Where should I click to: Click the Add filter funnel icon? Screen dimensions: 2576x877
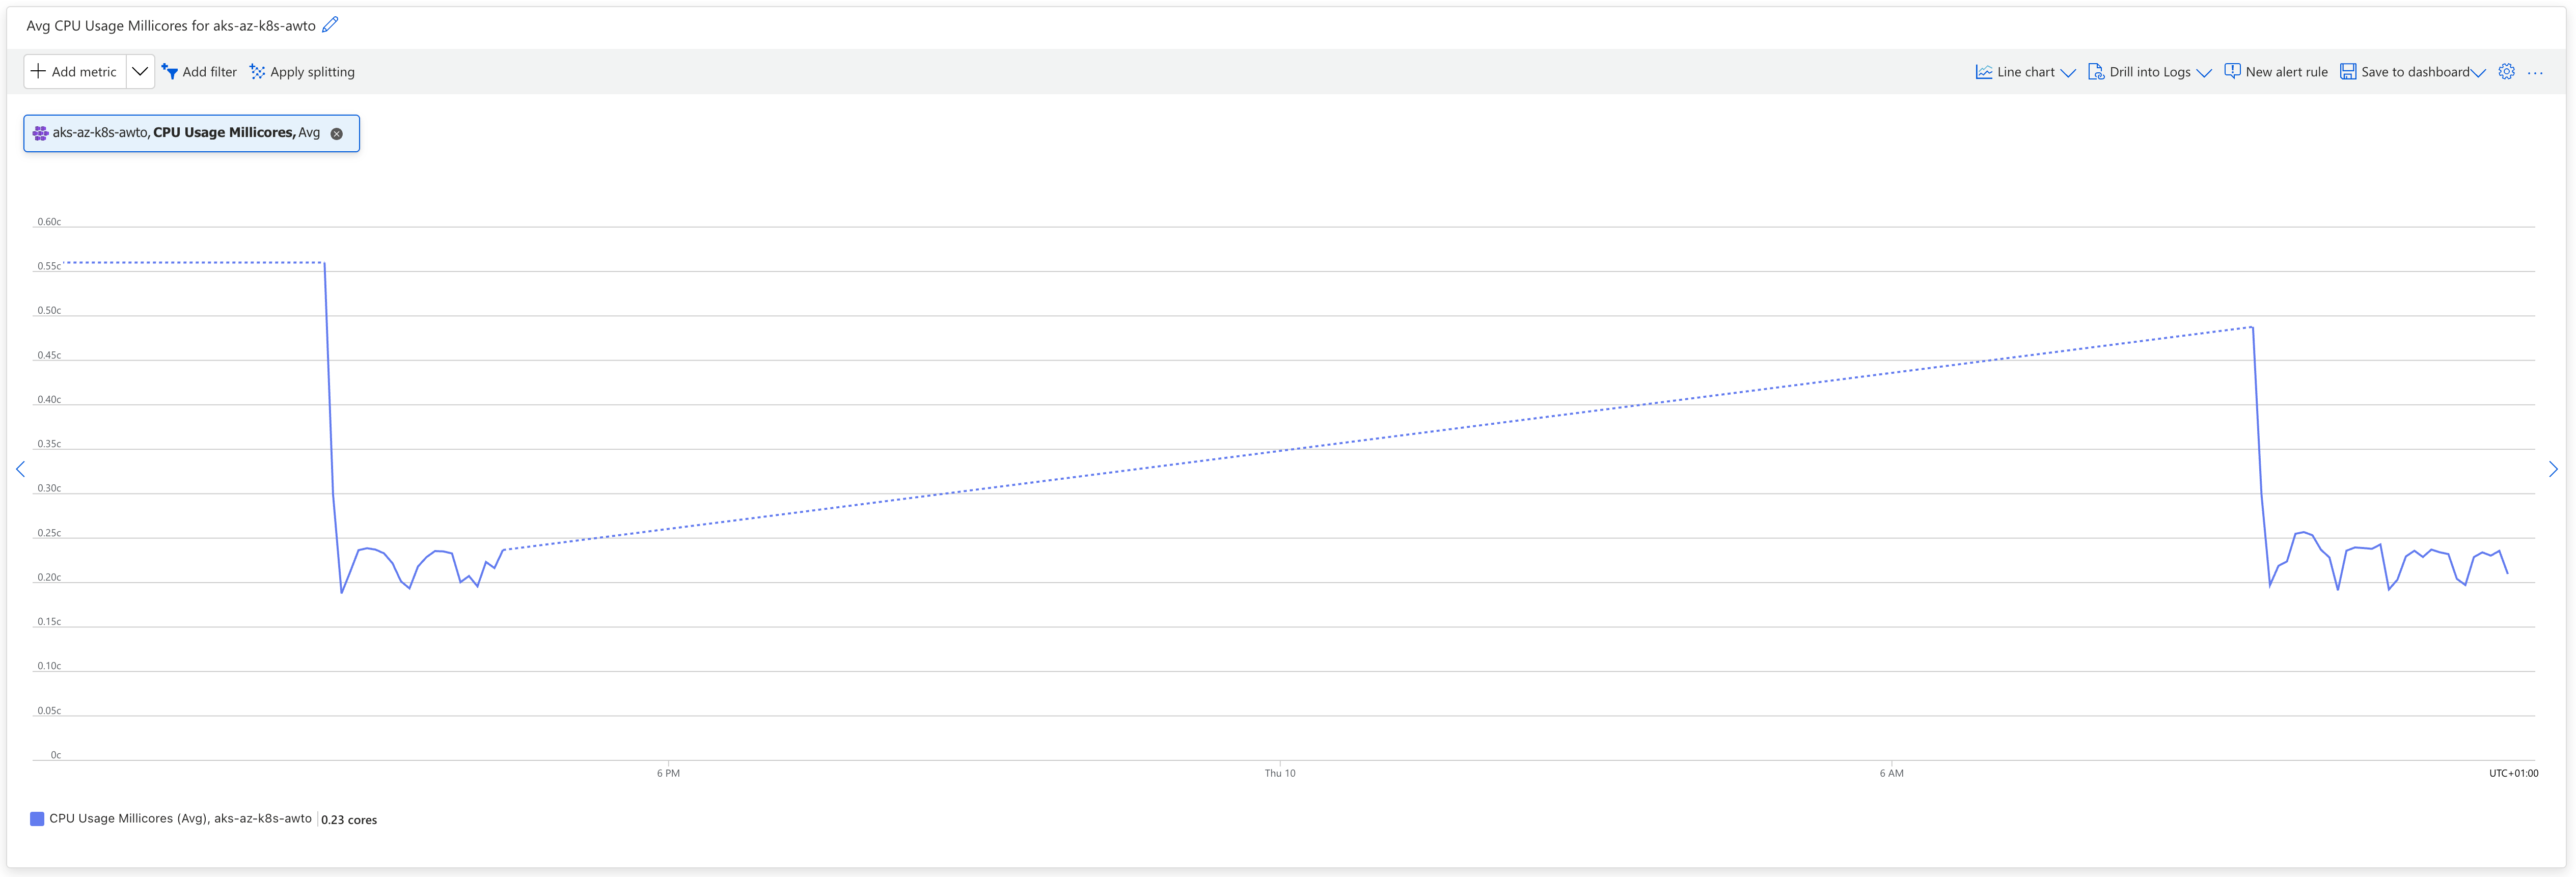tap(170, 72)
